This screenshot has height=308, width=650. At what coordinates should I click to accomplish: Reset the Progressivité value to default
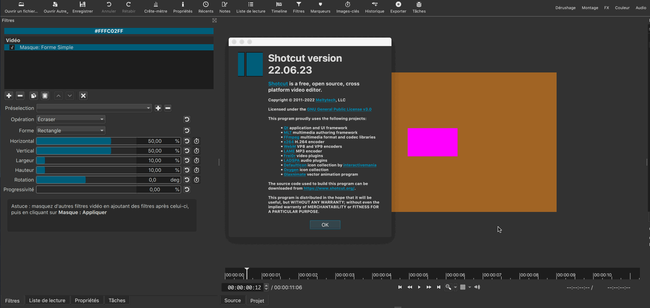click(x=187, y=189)
